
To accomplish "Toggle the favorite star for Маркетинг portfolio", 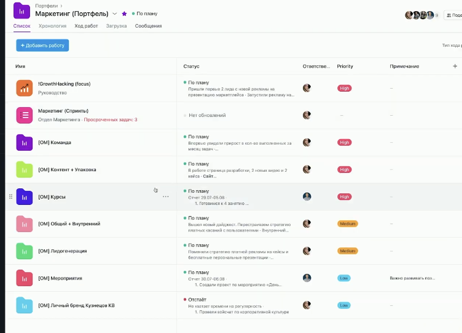I will tap(124, 14).
